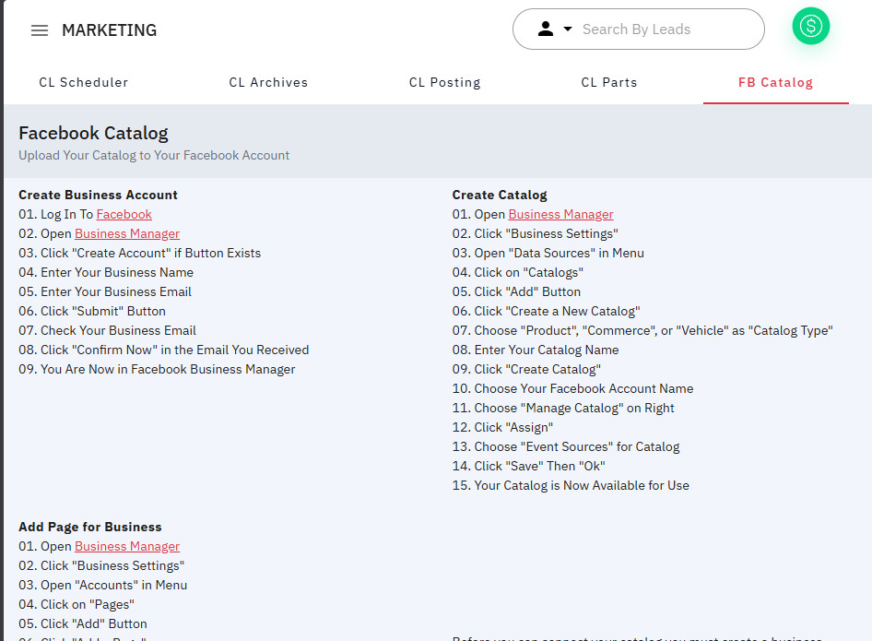The width and height of the screenshot is (872, 641).
Task: Click step 'Enter Your Catalog Name'
Action: [x=536, y=350]
